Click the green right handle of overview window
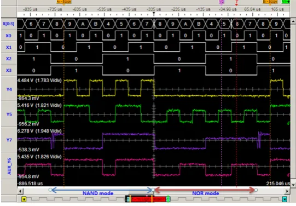This screenshot has height=206, width=296. pos(168,199)
